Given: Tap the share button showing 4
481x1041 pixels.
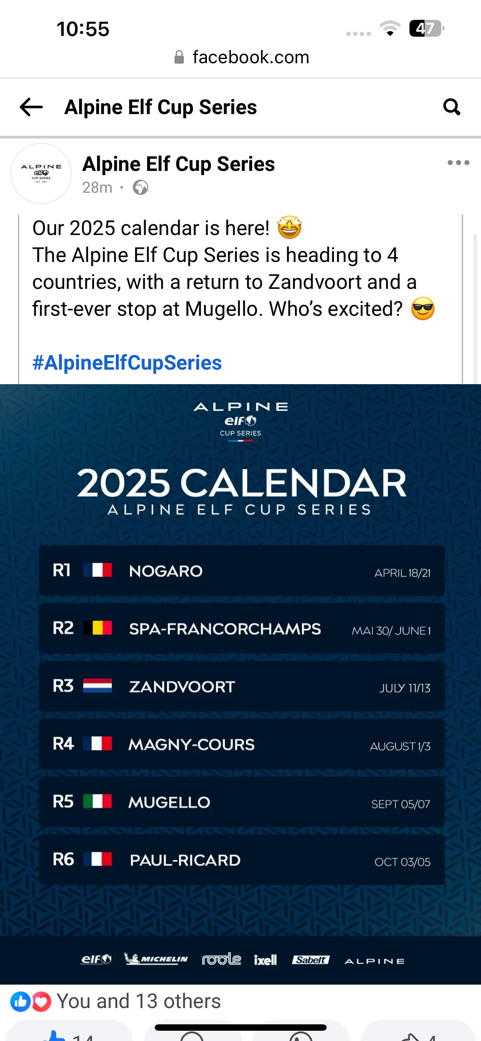Looking at the screenshot, I should click(419, 1035).
